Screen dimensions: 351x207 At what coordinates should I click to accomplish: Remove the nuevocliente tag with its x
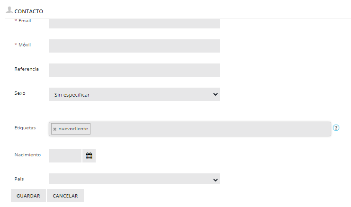55,129
